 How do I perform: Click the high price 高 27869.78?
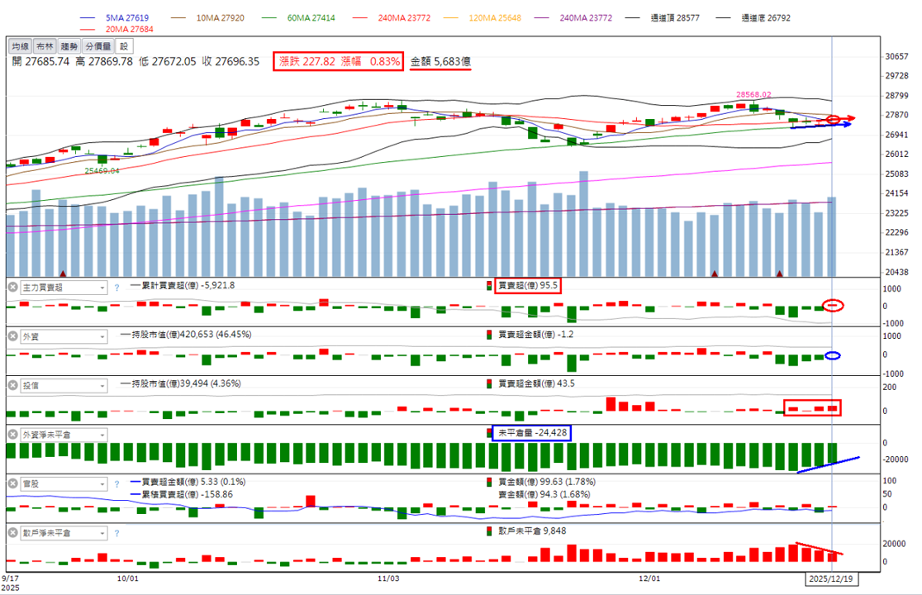coord(104,62)
